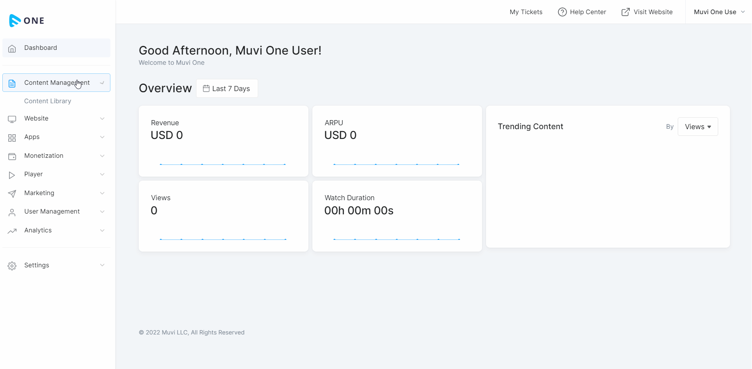Select the Content Management menu item
The height and width of the screenshot is (369, 752).
pyautogui.click(x=56, y=83)
